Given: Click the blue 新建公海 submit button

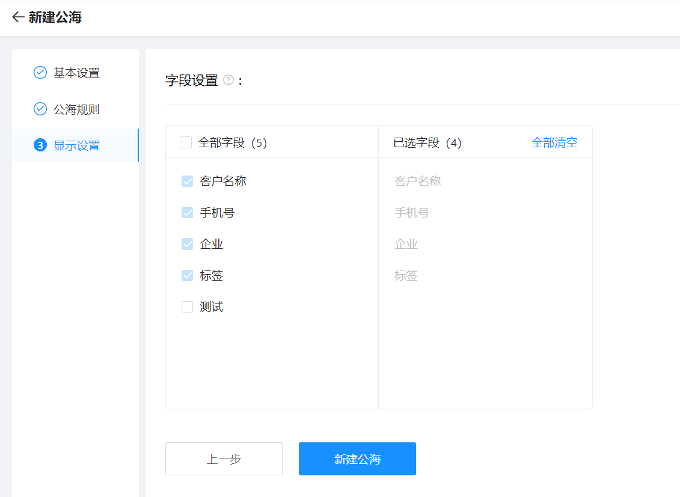Looking at the screenshot, I should pos(357,459).
